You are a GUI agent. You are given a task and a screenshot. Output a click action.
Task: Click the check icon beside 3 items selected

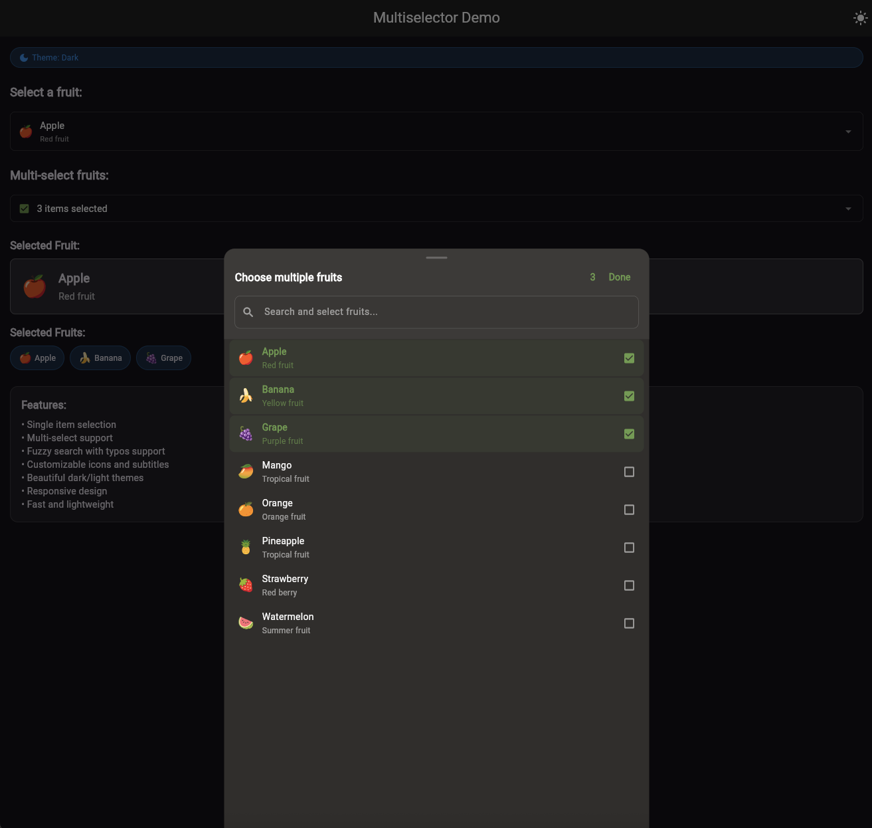click(25, 209)
